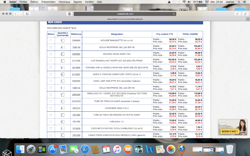Viewport: 250px width, 156px height.
Task: Open the Présentation menu
Action: point(48,2)
